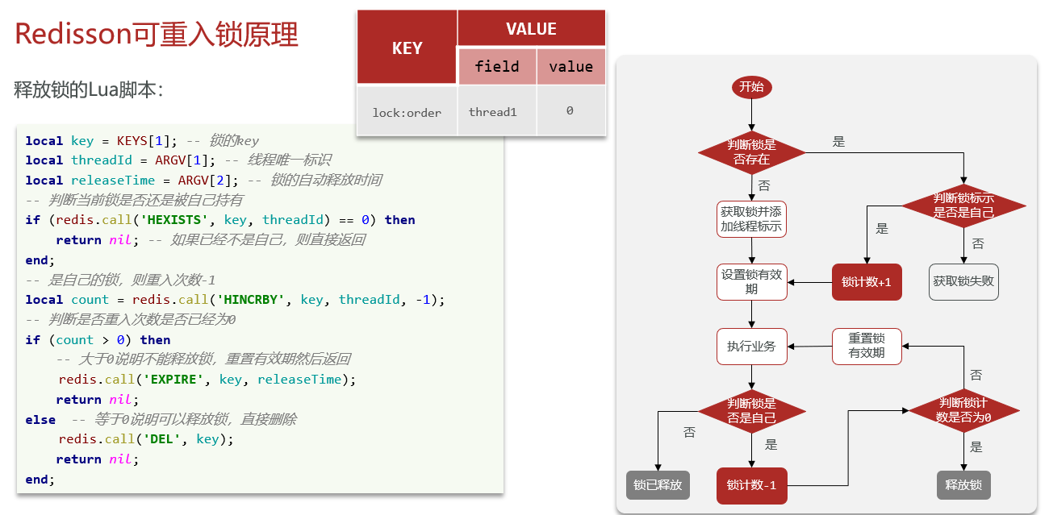Click the red '锁计数-1' box
The height and width of the screenshot is (515, 1049).
(752, 485)
